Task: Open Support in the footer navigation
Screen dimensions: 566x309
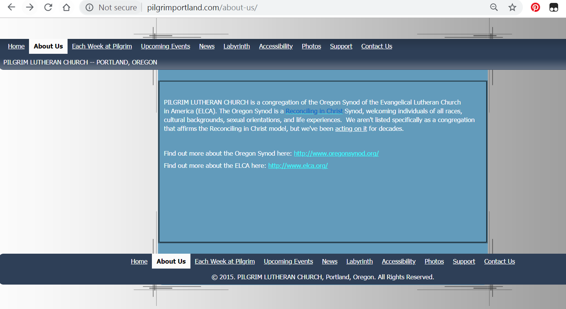Action: click(464, 261)
